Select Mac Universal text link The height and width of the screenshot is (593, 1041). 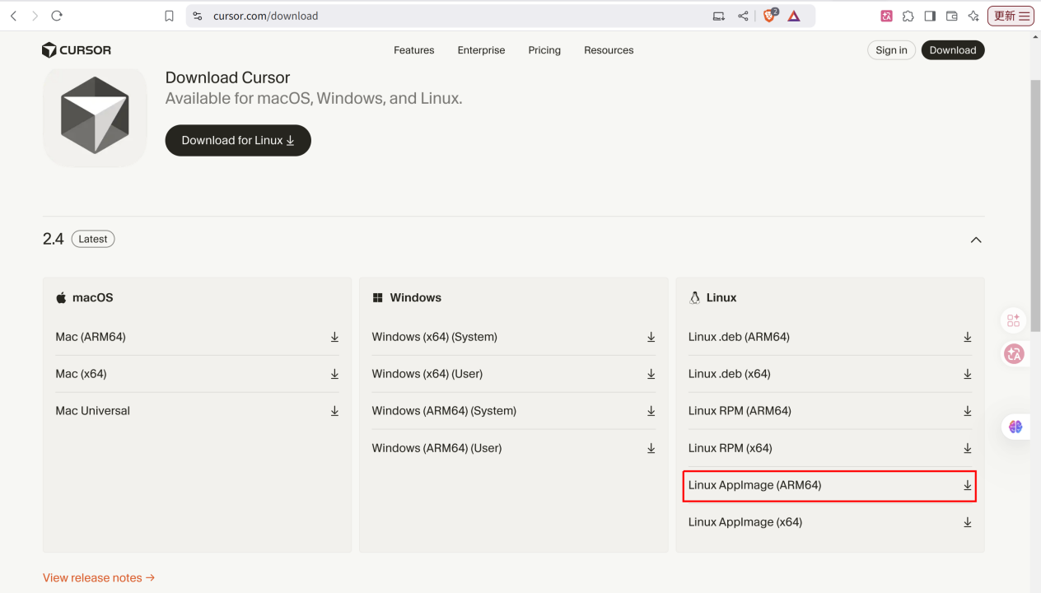tap(93, 411)
